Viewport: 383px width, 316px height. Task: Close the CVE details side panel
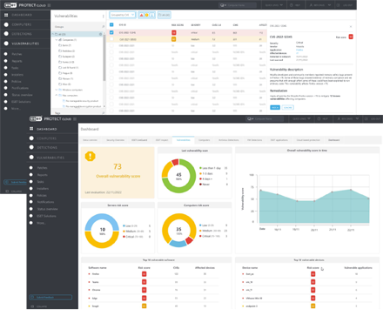click(x=351, y=26)
